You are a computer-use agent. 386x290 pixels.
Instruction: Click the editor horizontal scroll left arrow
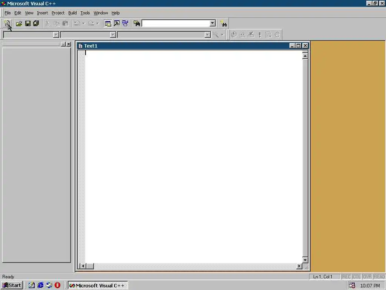click(x=83, y=266)
